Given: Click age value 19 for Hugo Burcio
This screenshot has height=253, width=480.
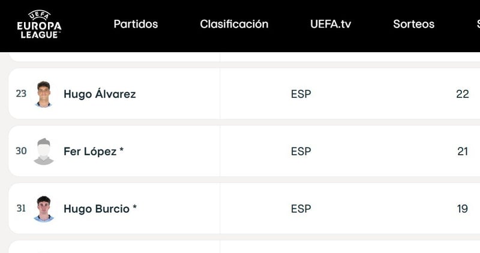Looking at the screenshot, I should (x=462, y=209).
